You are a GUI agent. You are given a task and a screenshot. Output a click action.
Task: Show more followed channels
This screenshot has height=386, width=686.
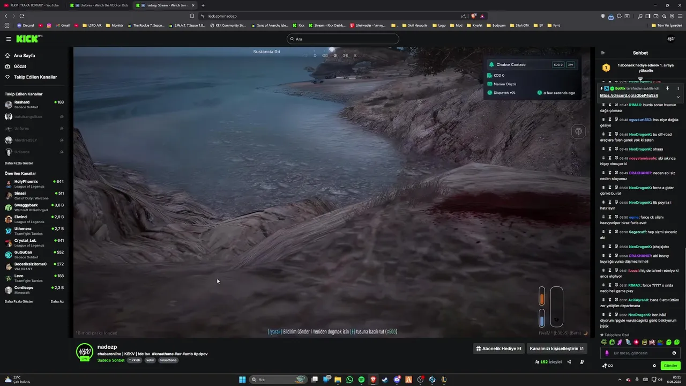[19, 163]
